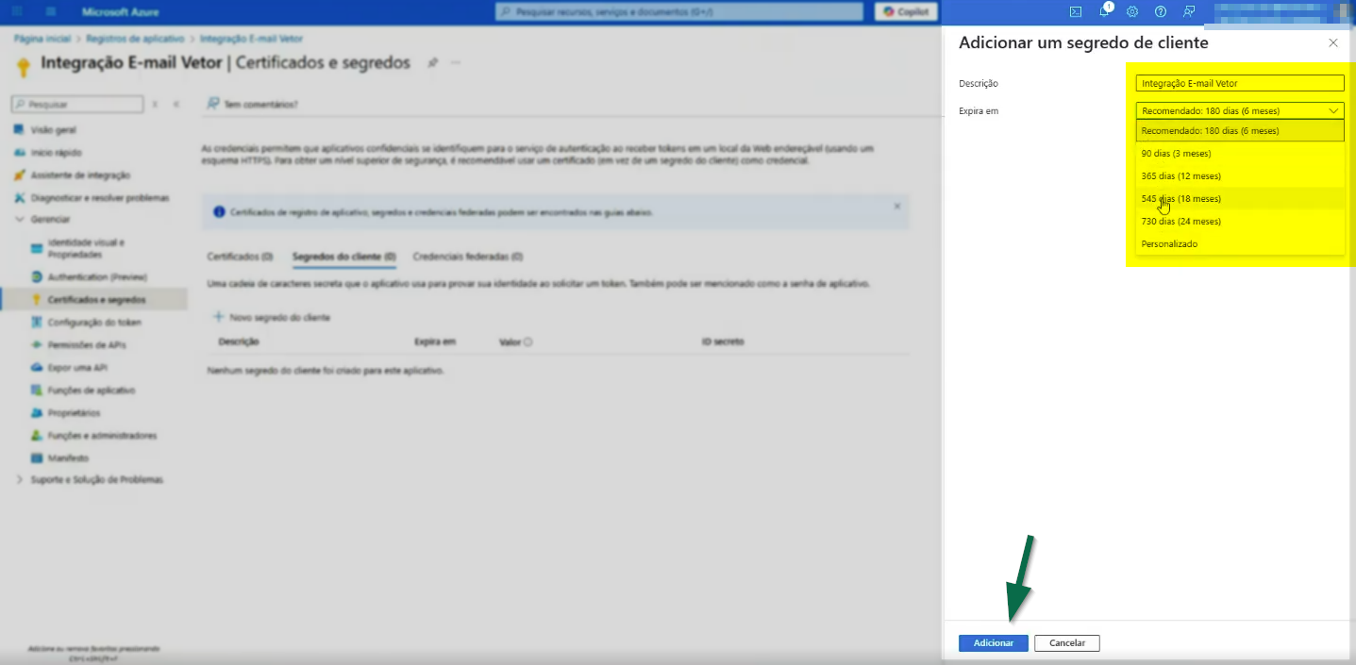Pin the Certificados e segredos page
The height and width of the screenshot is (665, 1356).
coord(433,62)
